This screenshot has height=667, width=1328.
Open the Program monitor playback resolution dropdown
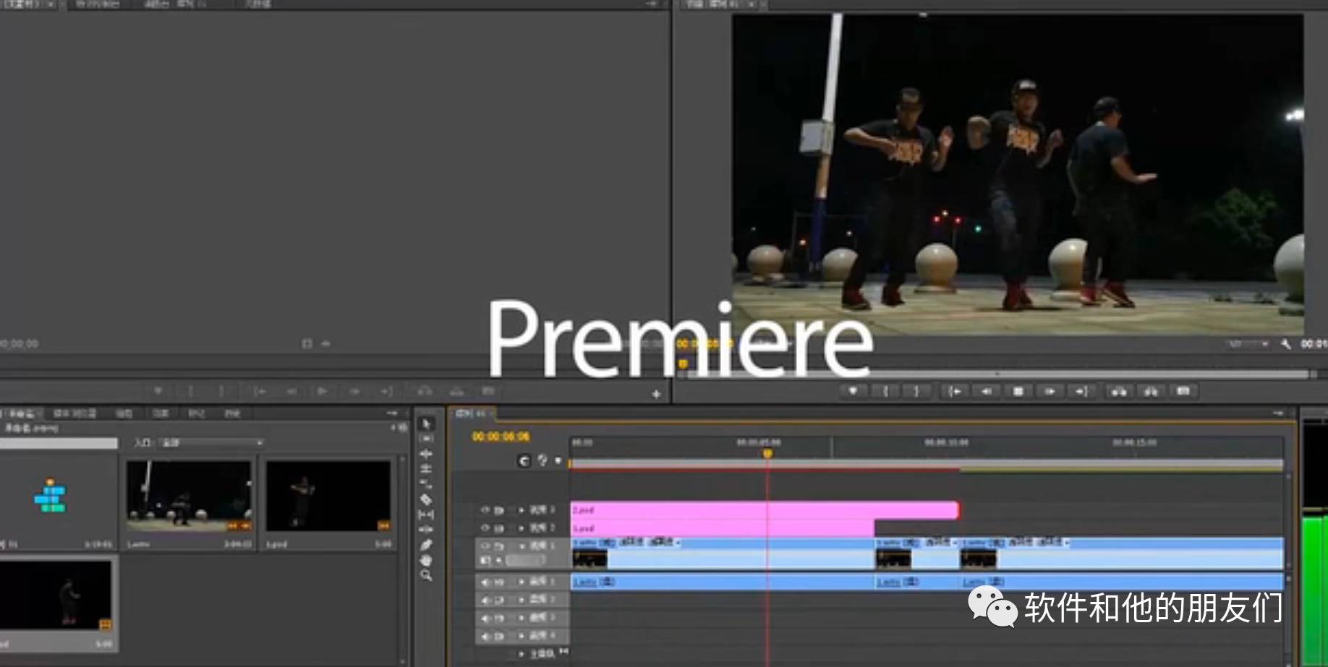pyautogui.click(x=1248, y=344)
